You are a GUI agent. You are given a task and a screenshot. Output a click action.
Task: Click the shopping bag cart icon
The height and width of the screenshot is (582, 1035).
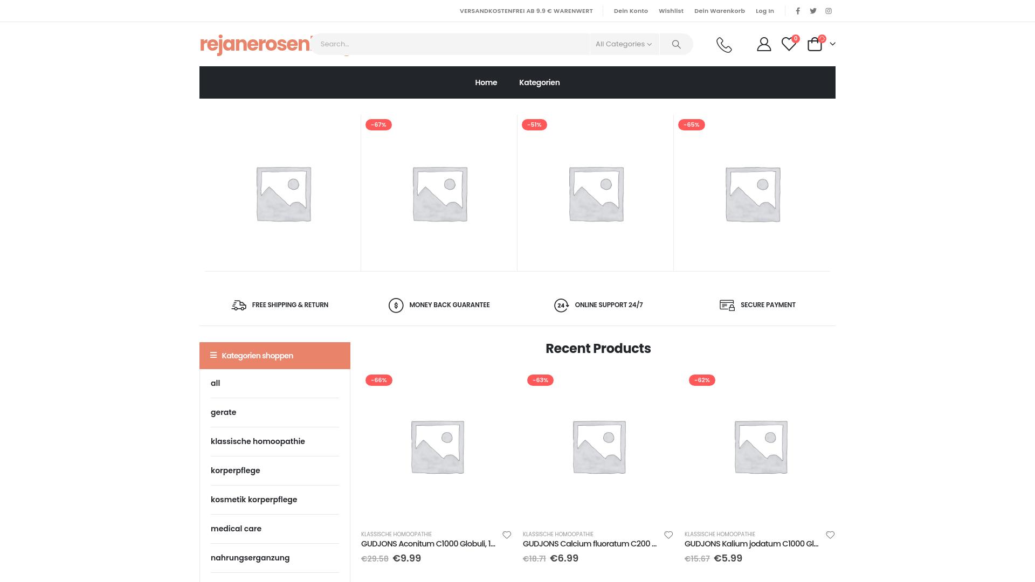(x=815, y=44)
